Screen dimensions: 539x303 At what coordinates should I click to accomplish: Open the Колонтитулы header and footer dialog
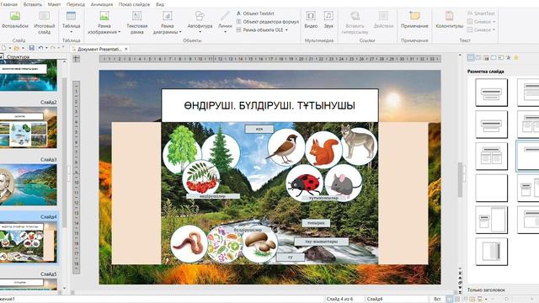pyautogui.click(x=449, y=20)
